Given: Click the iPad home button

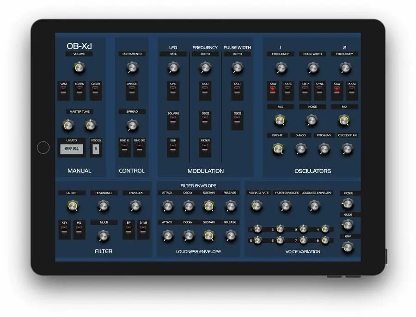Looking at the screenshot, I should click(43, 147).
